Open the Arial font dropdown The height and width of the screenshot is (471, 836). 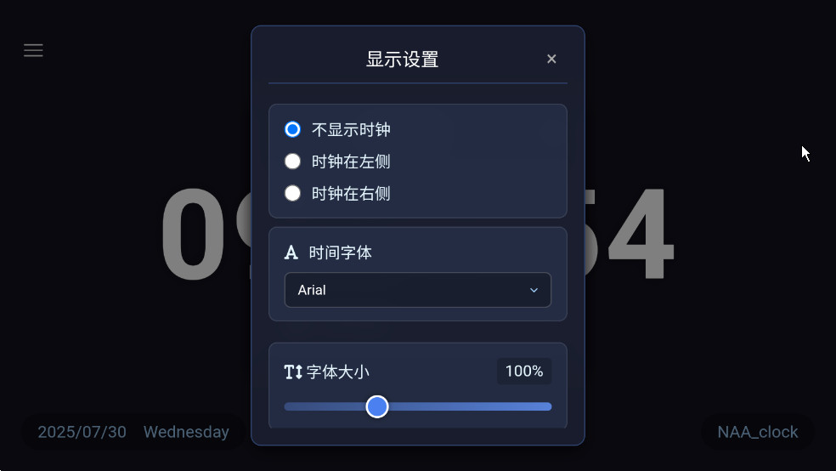coord(417,290)
